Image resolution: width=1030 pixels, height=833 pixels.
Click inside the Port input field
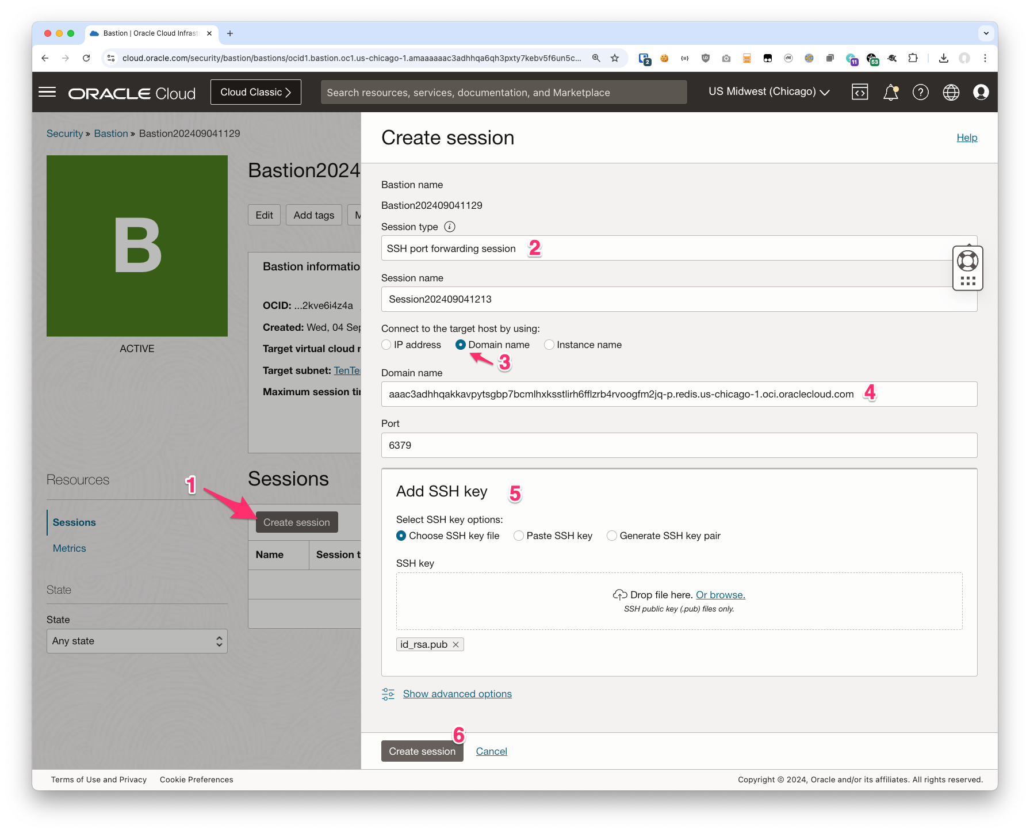(679, 445)
